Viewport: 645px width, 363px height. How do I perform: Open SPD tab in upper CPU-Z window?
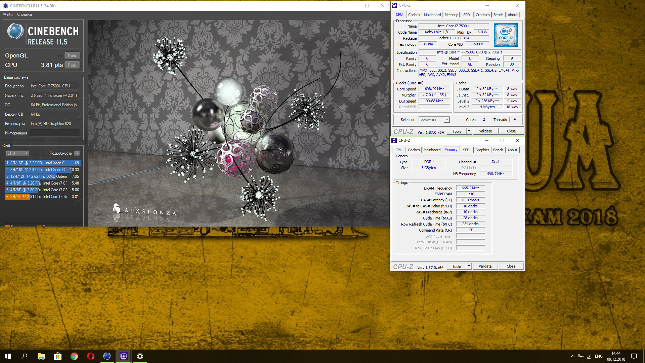pos(467,15)
